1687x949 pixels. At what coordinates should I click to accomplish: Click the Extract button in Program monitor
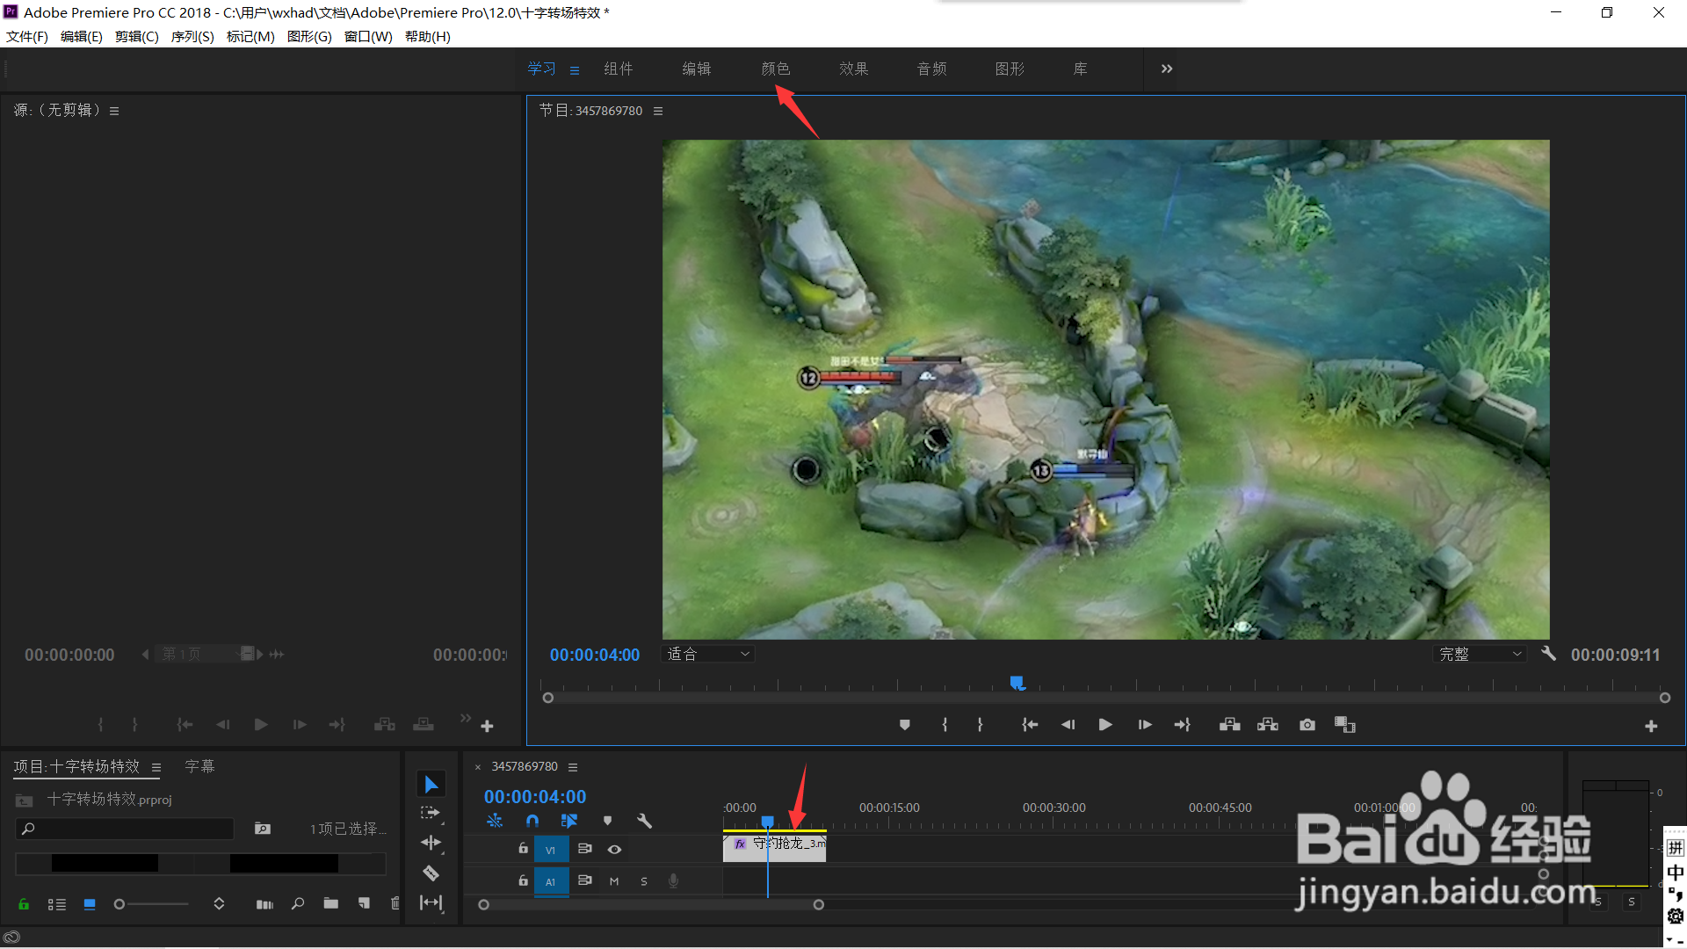(1268, 725)
